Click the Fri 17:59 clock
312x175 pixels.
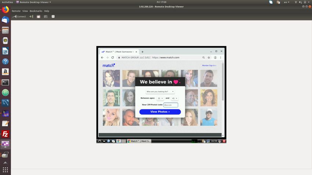pos(162,2)
